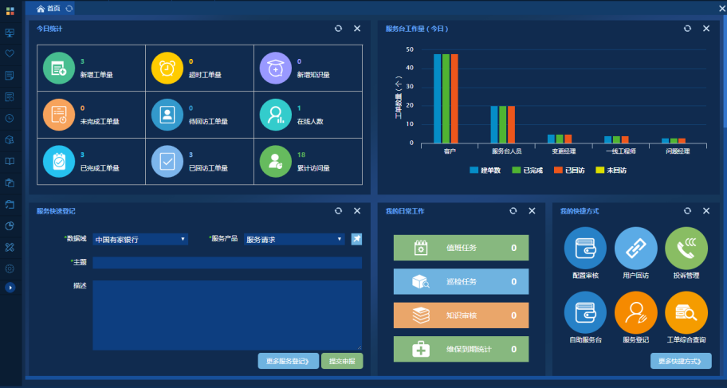
Task: Click the 更多快捷方式 button
Action: click(681, 361)
